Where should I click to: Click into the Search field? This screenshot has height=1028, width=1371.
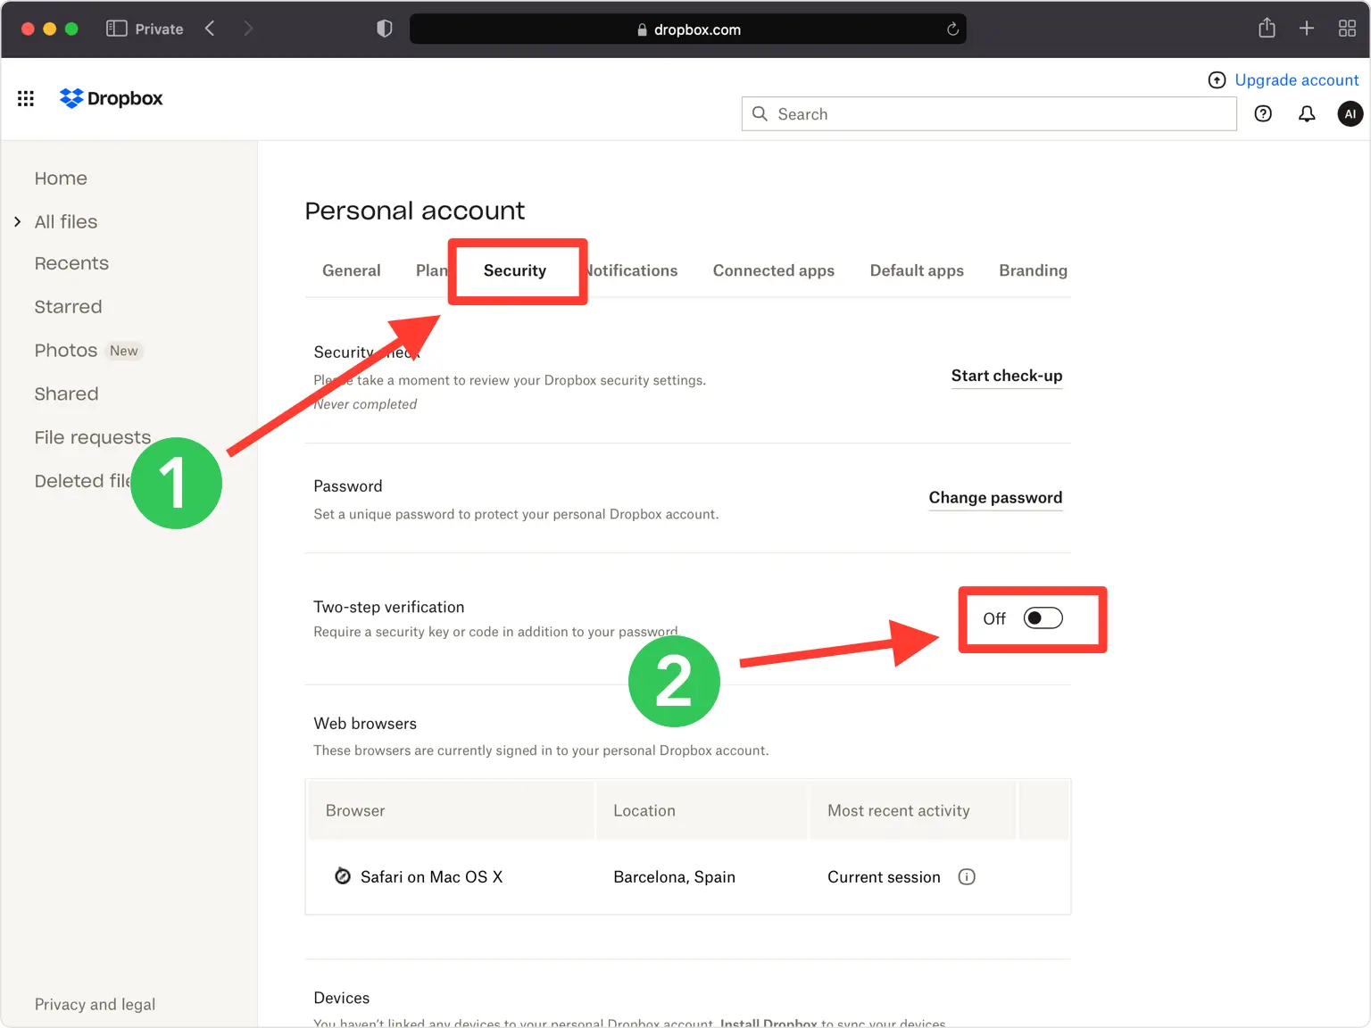(x=989, y=113)
